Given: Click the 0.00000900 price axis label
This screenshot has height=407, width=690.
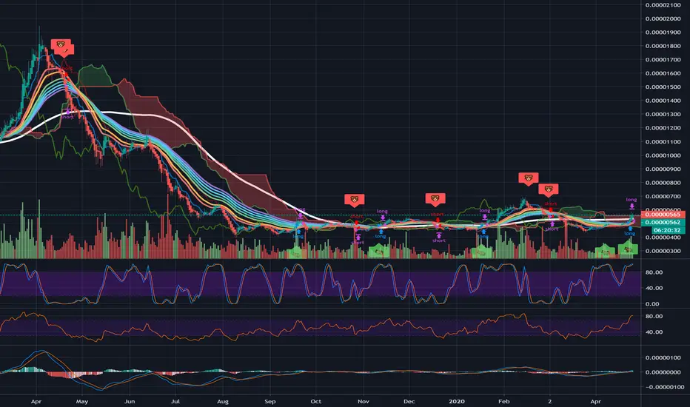Looking at the screenshot, I should tap(663, 169).
